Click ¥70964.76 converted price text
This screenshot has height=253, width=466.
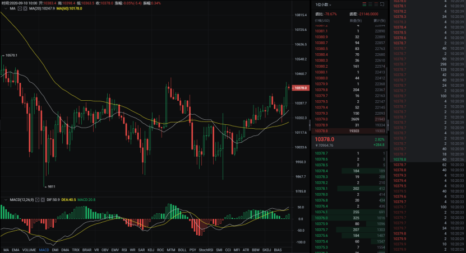pos(324,146)
